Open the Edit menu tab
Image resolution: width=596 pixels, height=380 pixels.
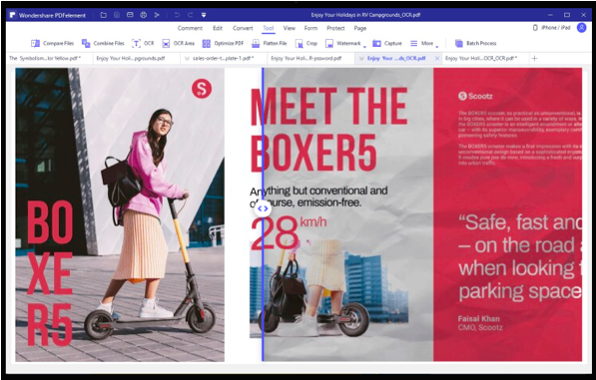(218, 28)
